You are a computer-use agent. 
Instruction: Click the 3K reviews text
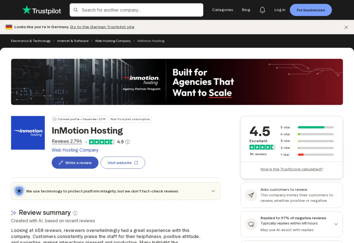pos(258,154)
